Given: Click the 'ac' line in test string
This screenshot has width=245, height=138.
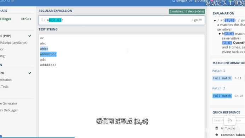Looking at the screenshot, I should 42,38.
